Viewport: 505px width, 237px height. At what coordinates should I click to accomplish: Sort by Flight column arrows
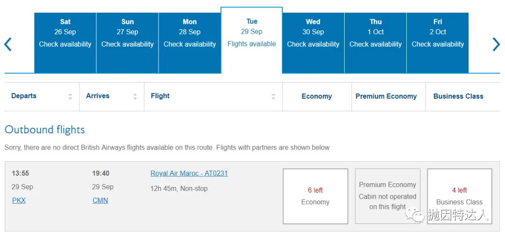pyautogui.click(x=274, y=96)
